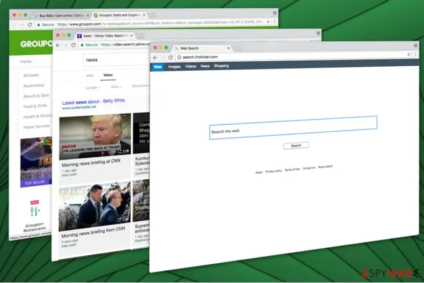This screenshot has height=283, width=424.
Task: Select Automotive in Groupon sidebar
Action: tap(34, 86)
